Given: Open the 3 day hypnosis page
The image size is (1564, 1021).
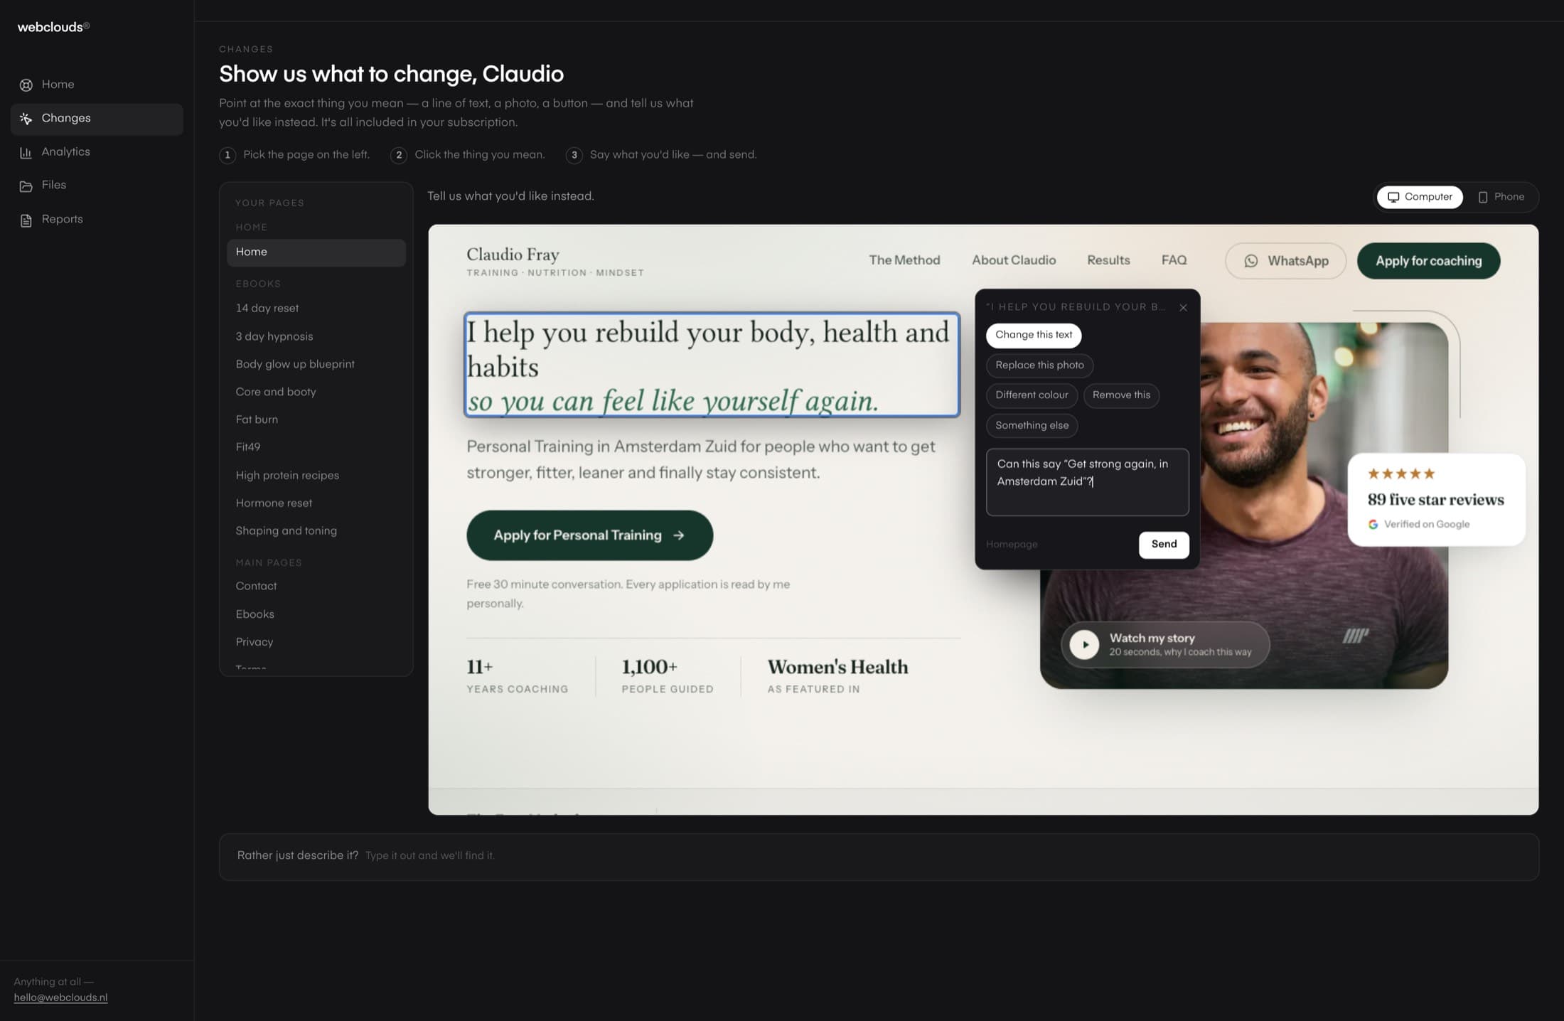Looking at the screenshot, I should coord(316,337).
